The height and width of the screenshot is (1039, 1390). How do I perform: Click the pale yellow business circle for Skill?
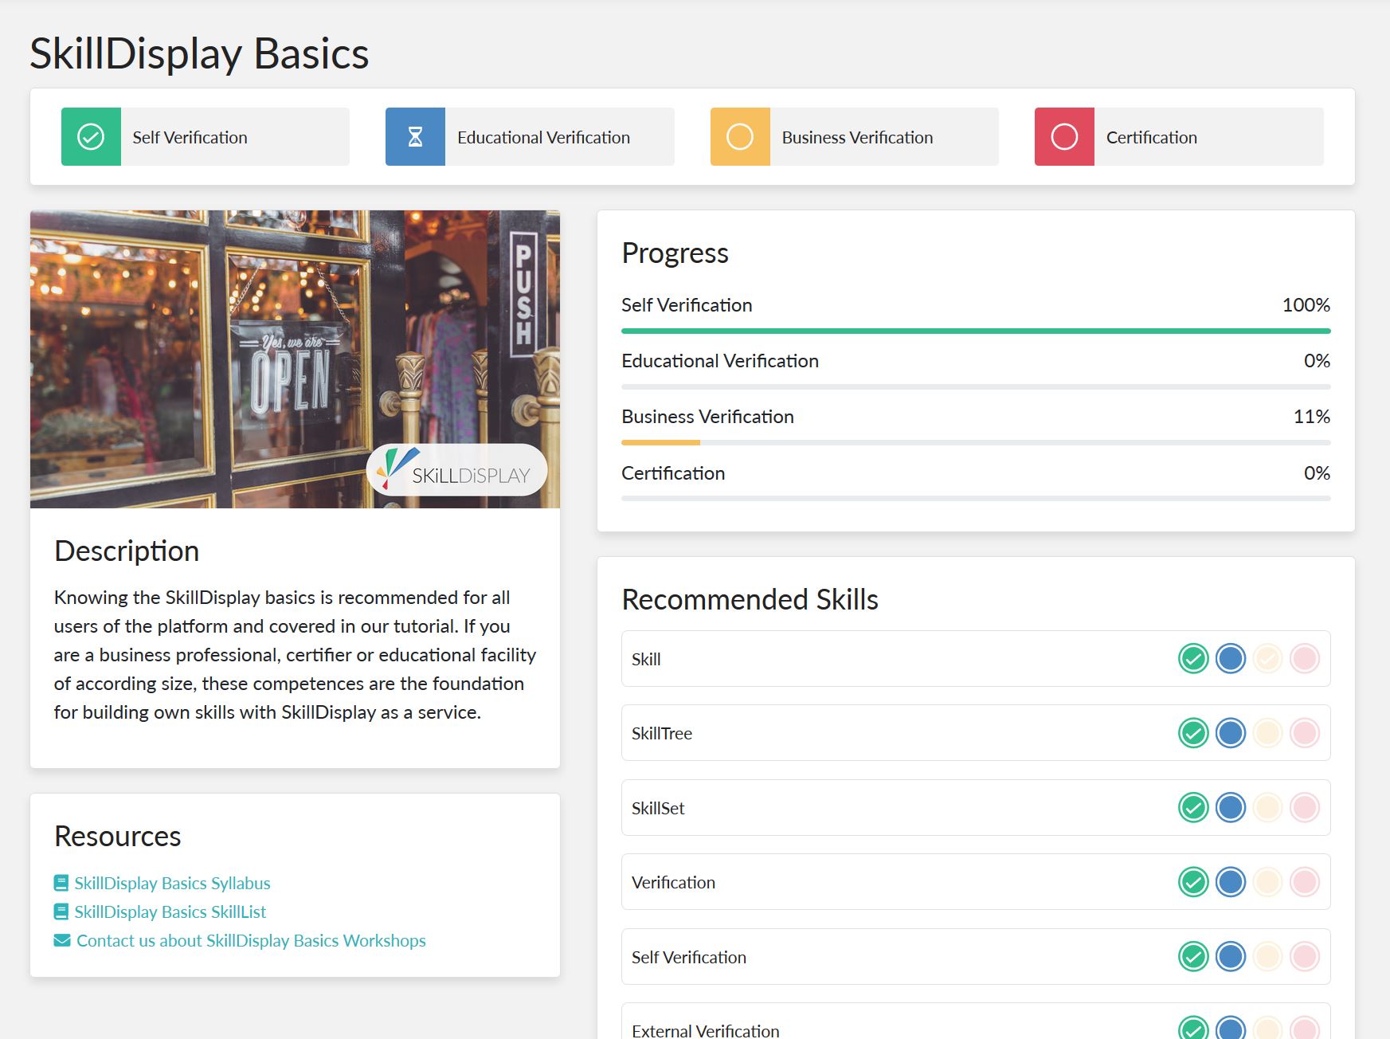point(1267,659)
